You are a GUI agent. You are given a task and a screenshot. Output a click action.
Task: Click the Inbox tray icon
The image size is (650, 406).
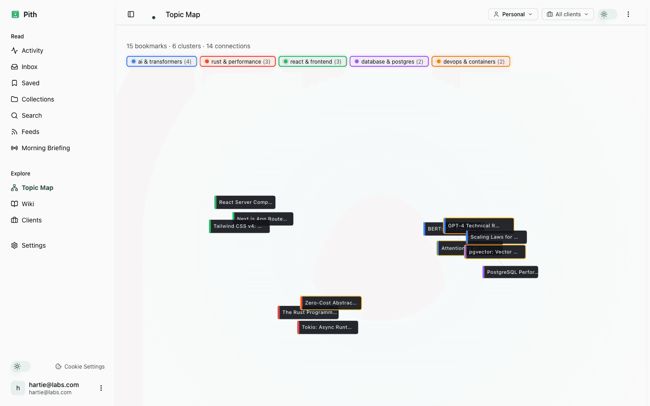14,67
